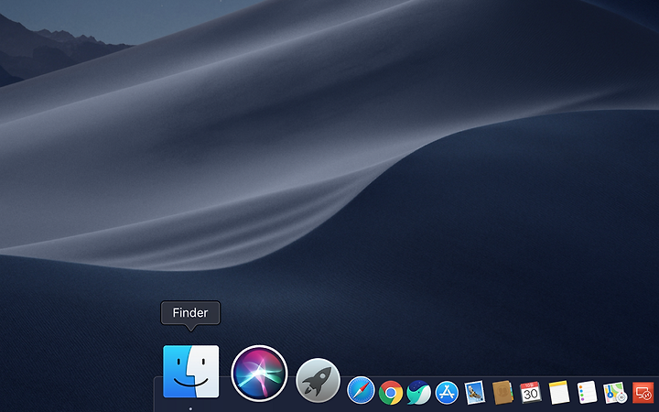Open the Reminders list icon
This screenshot has width=659, height=412.
(x=587, y=392)
